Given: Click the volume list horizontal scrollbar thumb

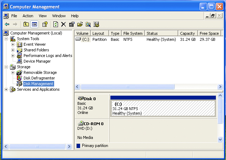Looking at the screenshot, I should pyautogui.click(x=128, y=87).
